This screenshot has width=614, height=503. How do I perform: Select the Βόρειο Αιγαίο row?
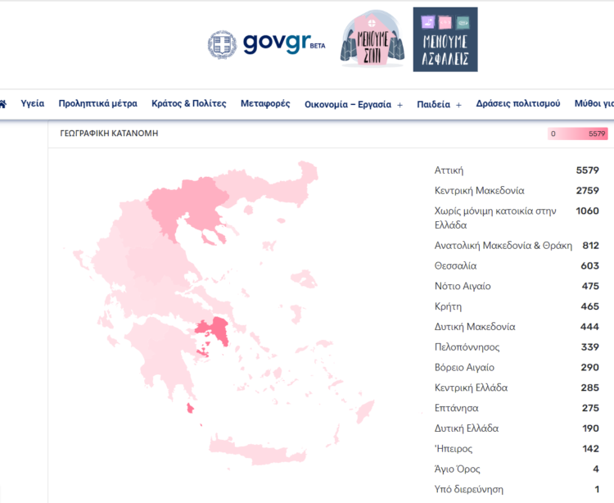pos(517,368)
